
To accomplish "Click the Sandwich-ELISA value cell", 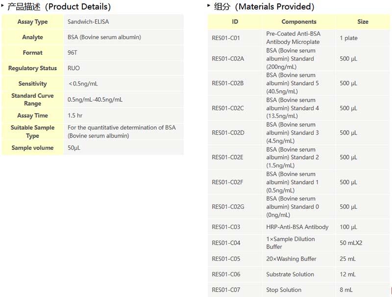I will pyautogui.click(x=88, y=22).
